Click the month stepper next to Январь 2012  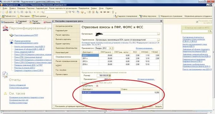click(x=113, y=48)
